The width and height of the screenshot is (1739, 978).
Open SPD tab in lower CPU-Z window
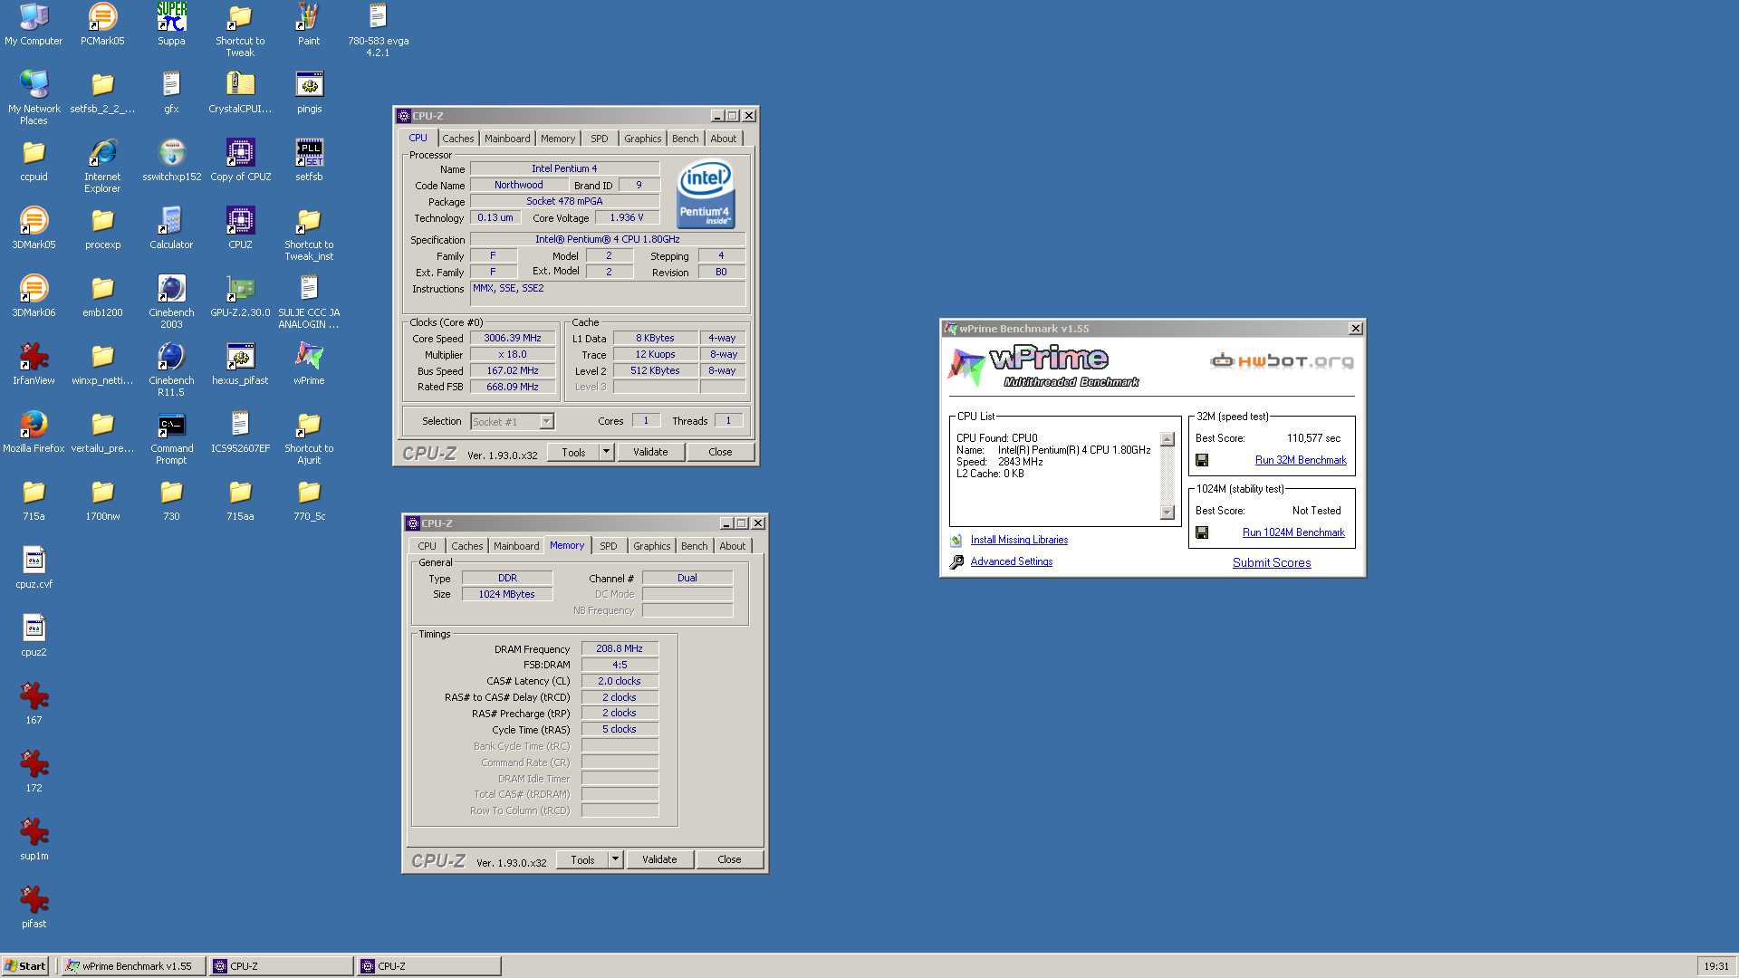pyautogui.click(x=609, y=546)
